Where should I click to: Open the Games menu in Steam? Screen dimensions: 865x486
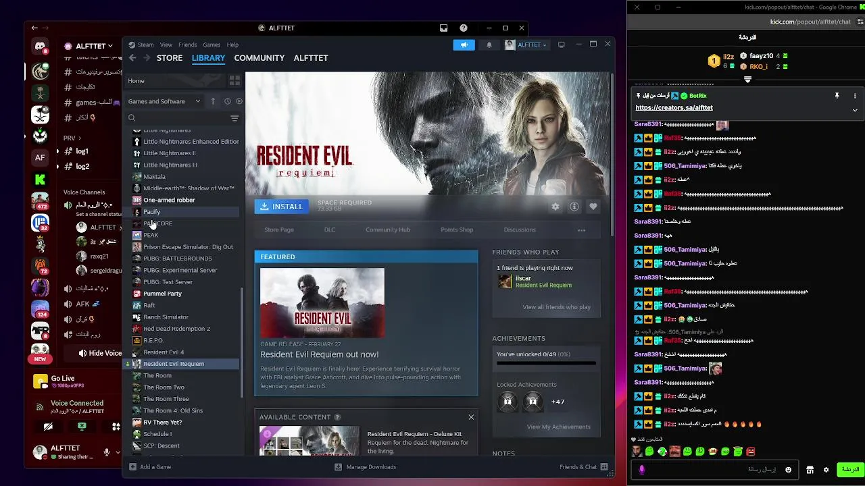pyautogui.click(x=212, y=45)
